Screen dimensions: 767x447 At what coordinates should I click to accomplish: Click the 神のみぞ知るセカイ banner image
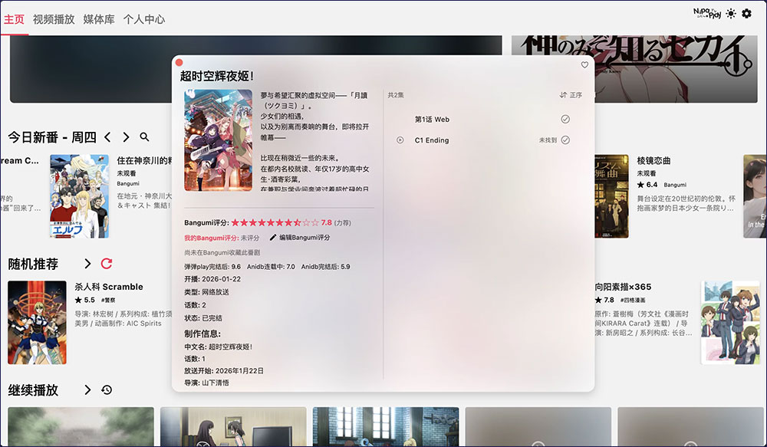click(x=634, y=68)
